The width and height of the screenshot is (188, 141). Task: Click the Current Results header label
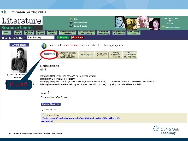pyautogui.click(x=19, y=45)
